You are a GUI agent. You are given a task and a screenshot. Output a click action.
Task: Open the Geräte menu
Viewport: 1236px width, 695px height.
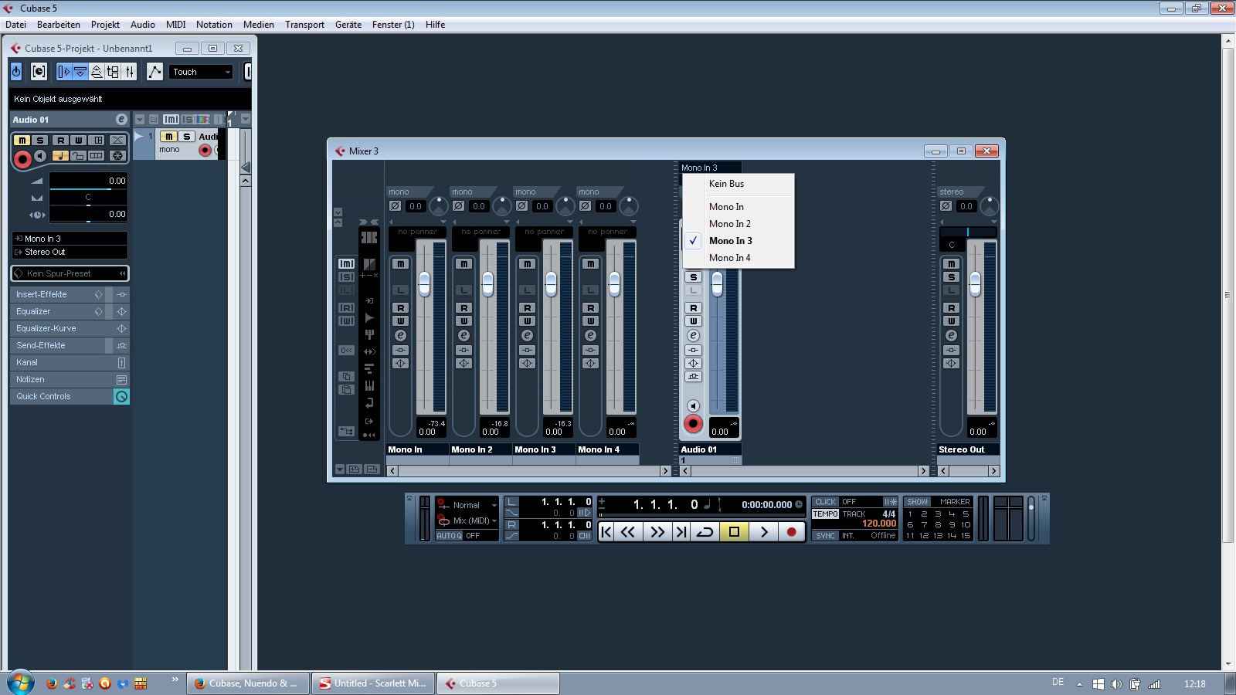[348, 25]
